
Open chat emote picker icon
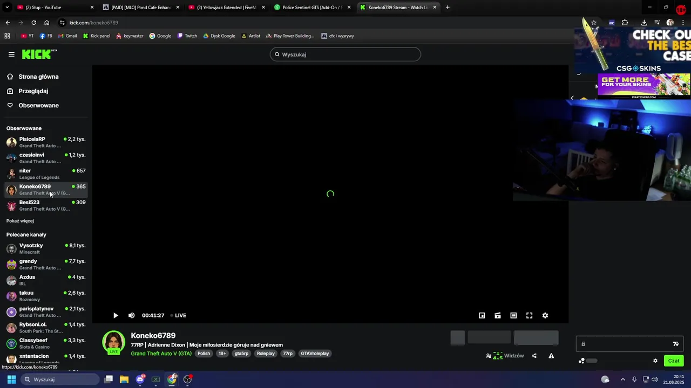(676, 344)
